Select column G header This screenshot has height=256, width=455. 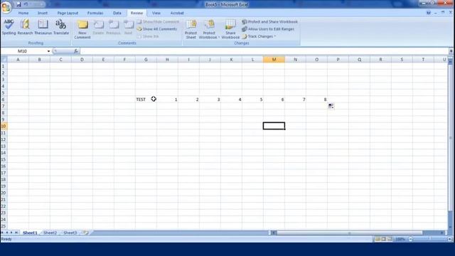tap(146, 60)
